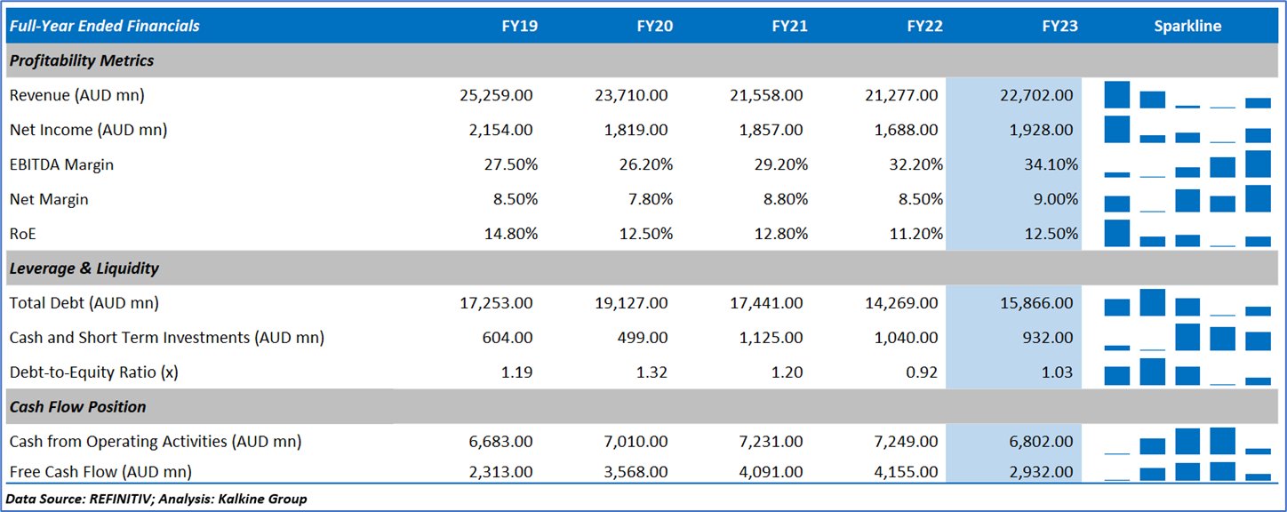Image resolution: width=1287 pixels, height=512 pixels.
Task: Click the Total Debt sparkline chart
Action: coord(1187,303)
